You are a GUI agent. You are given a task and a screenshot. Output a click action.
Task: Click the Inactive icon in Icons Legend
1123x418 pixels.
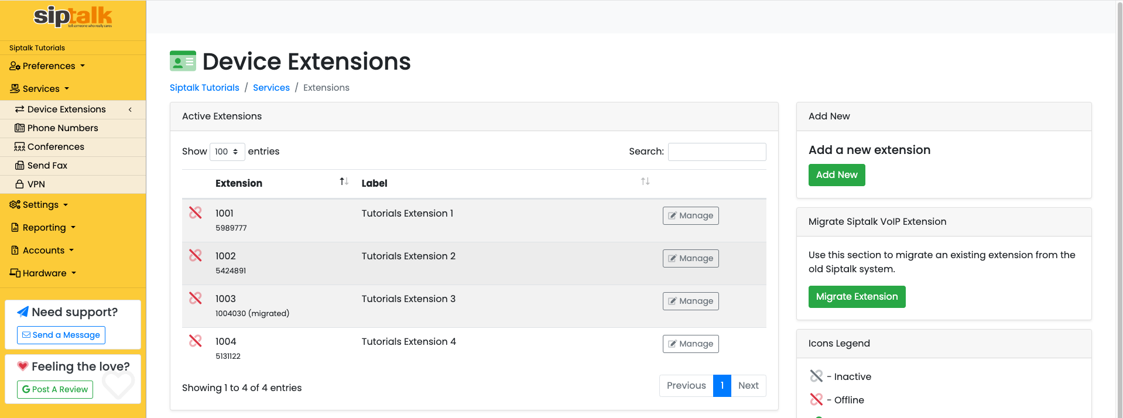[816, 376]
